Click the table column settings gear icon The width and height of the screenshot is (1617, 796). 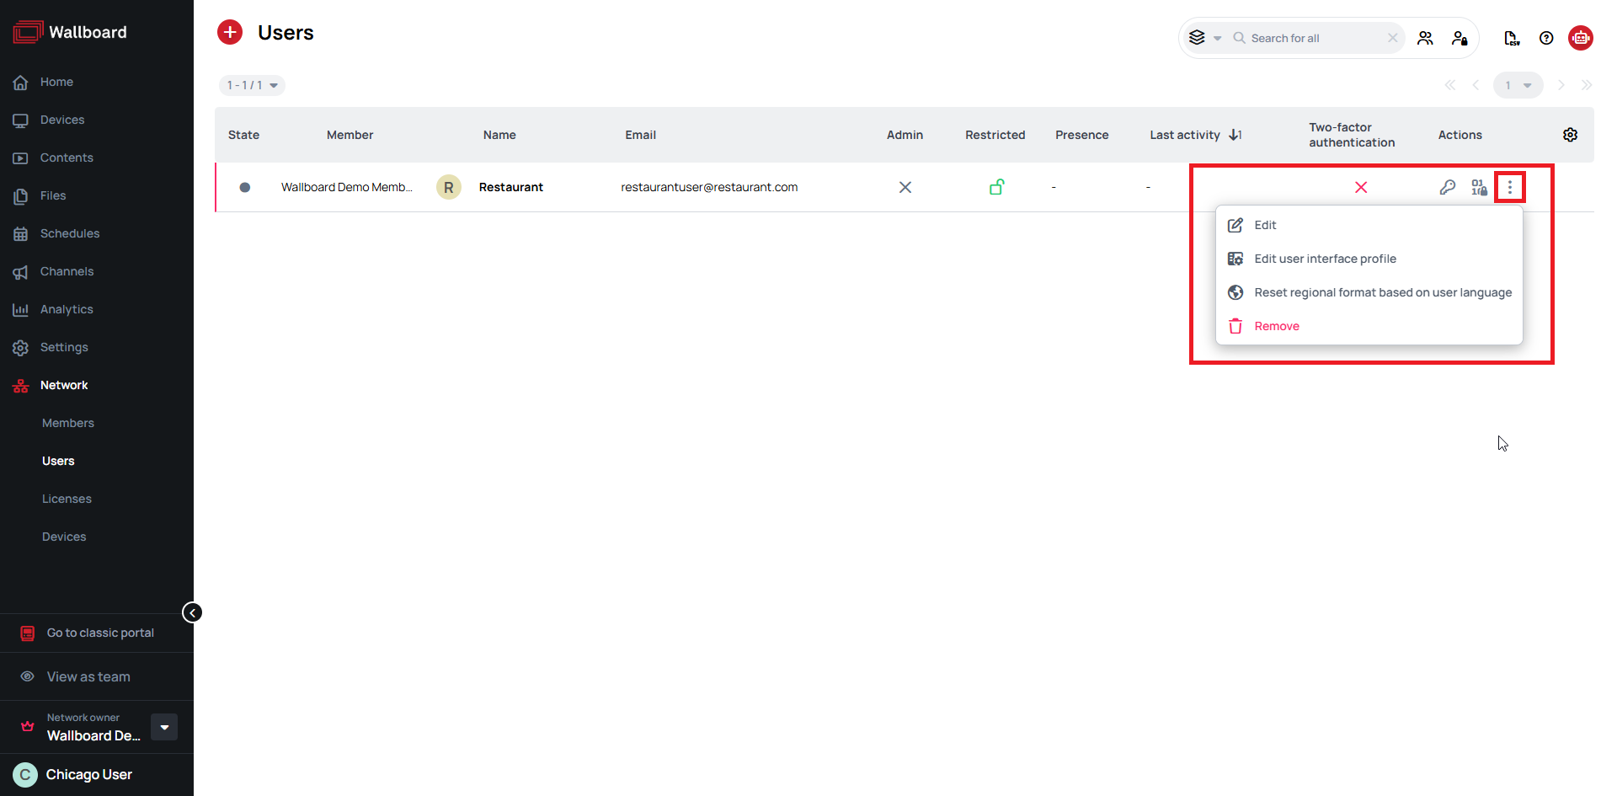pos(1570,135)
